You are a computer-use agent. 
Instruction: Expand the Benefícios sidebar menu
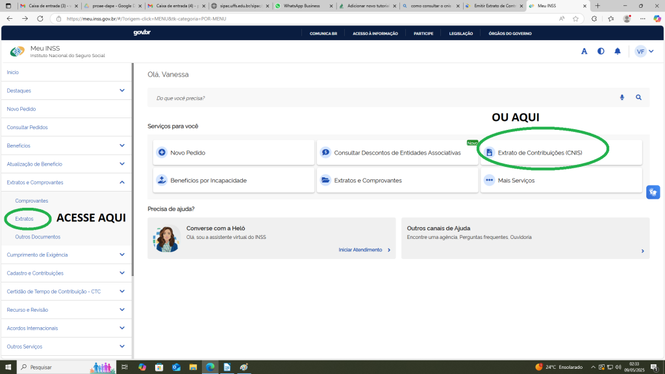click(122, 145)
